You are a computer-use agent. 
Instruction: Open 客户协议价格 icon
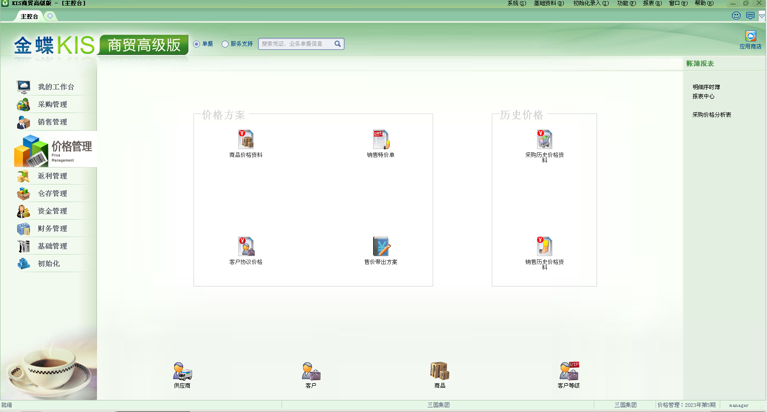[246, 246]
